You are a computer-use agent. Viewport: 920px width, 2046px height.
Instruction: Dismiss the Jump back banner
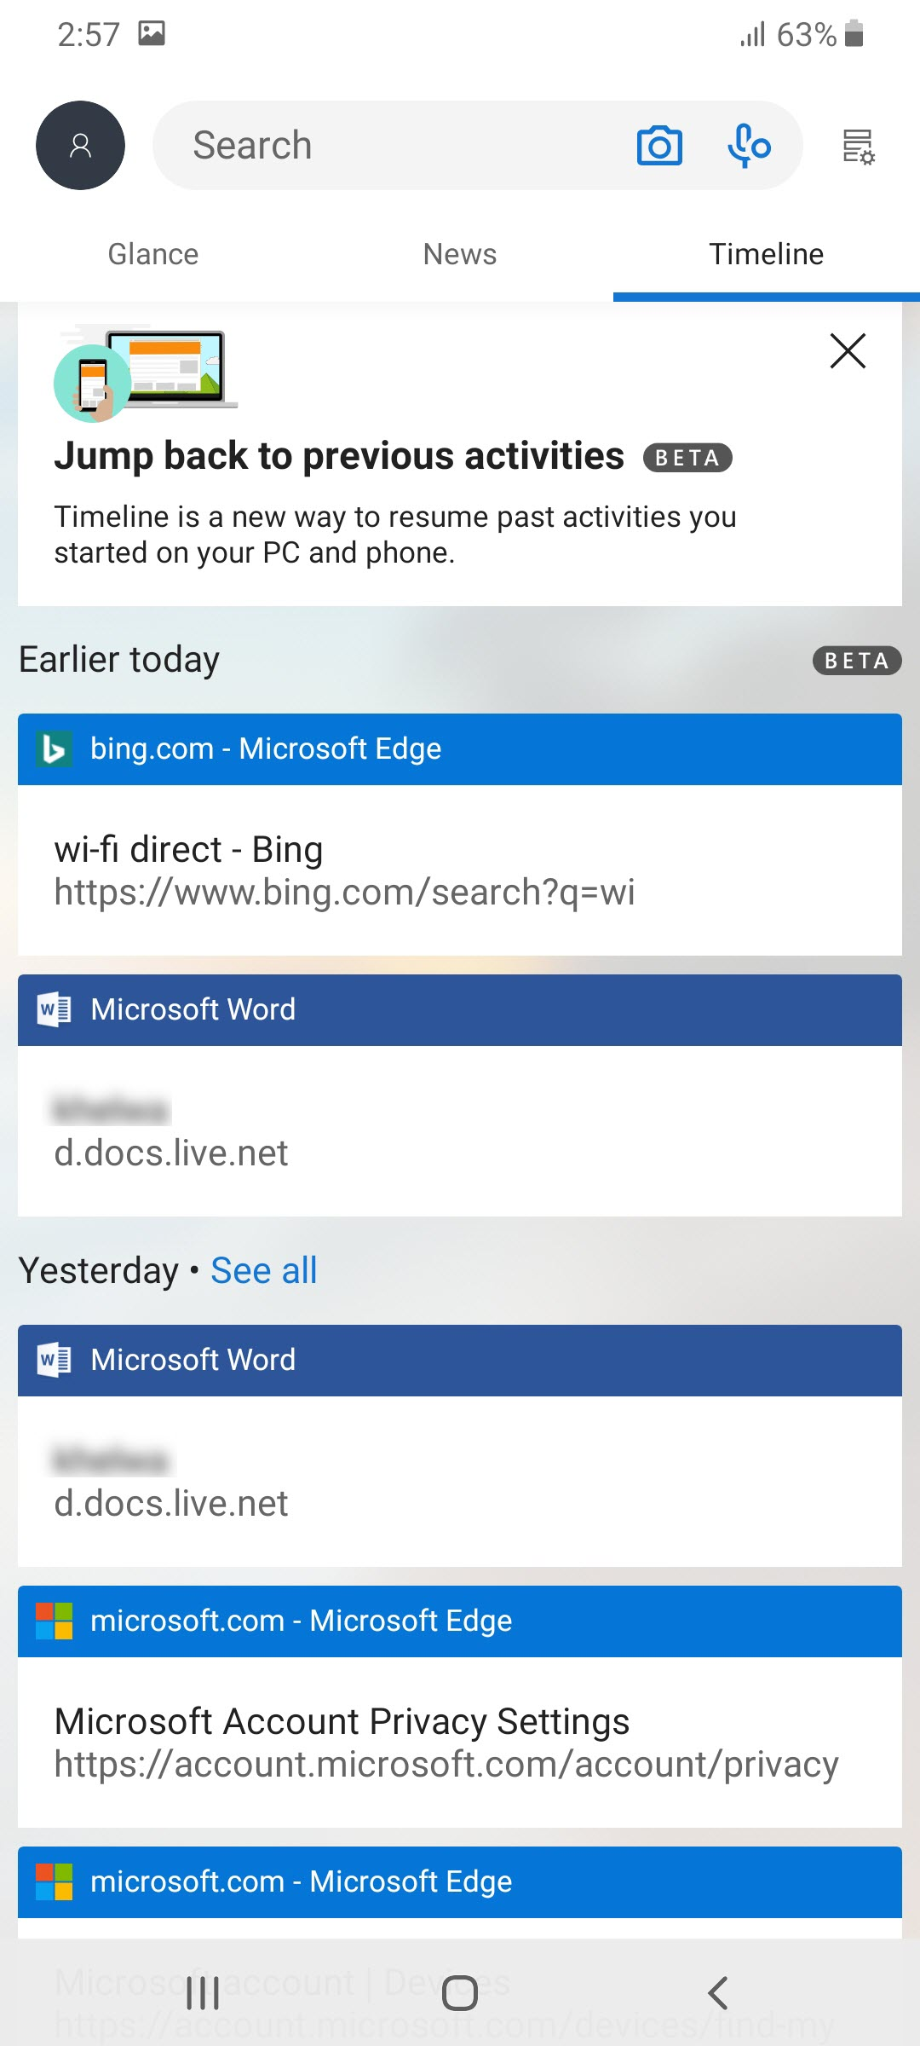point(848,350)
